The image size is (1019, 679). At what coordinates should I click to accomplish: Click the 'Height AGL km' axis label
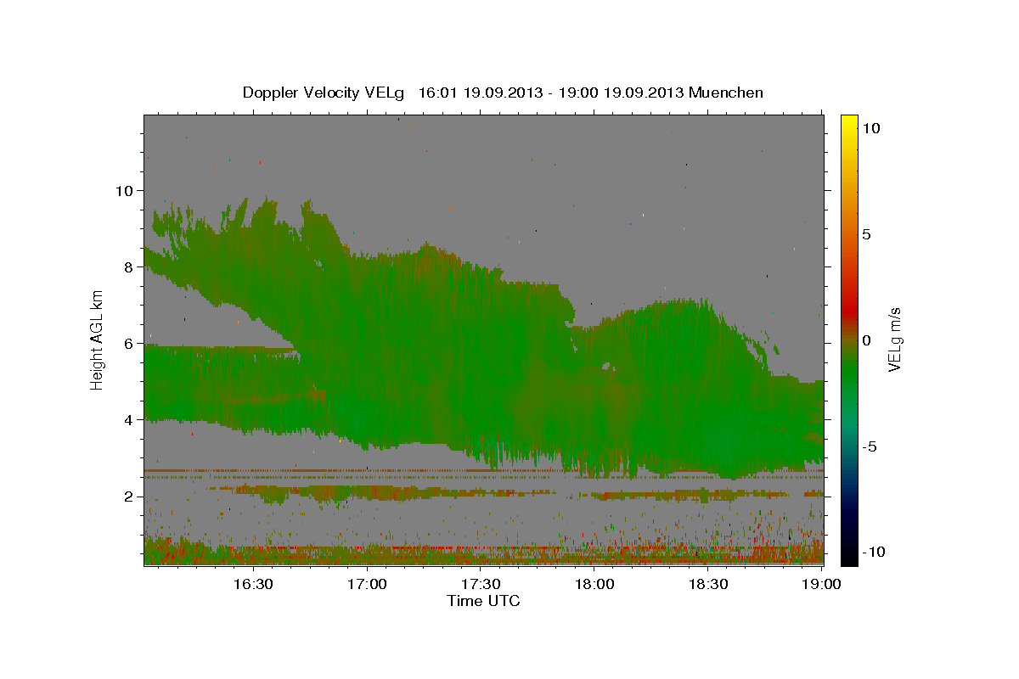point(98,340)
